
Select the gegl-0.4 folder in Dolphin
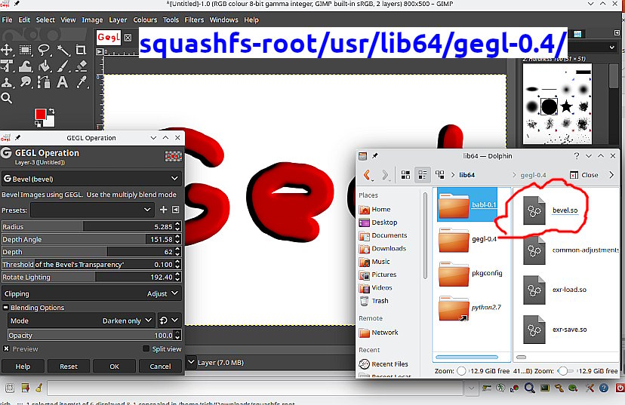[x=467, y=239]
